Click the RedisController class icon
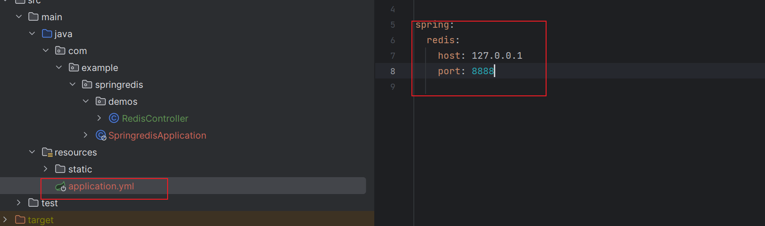Screen dimensions: 765x226 point(114,118)
